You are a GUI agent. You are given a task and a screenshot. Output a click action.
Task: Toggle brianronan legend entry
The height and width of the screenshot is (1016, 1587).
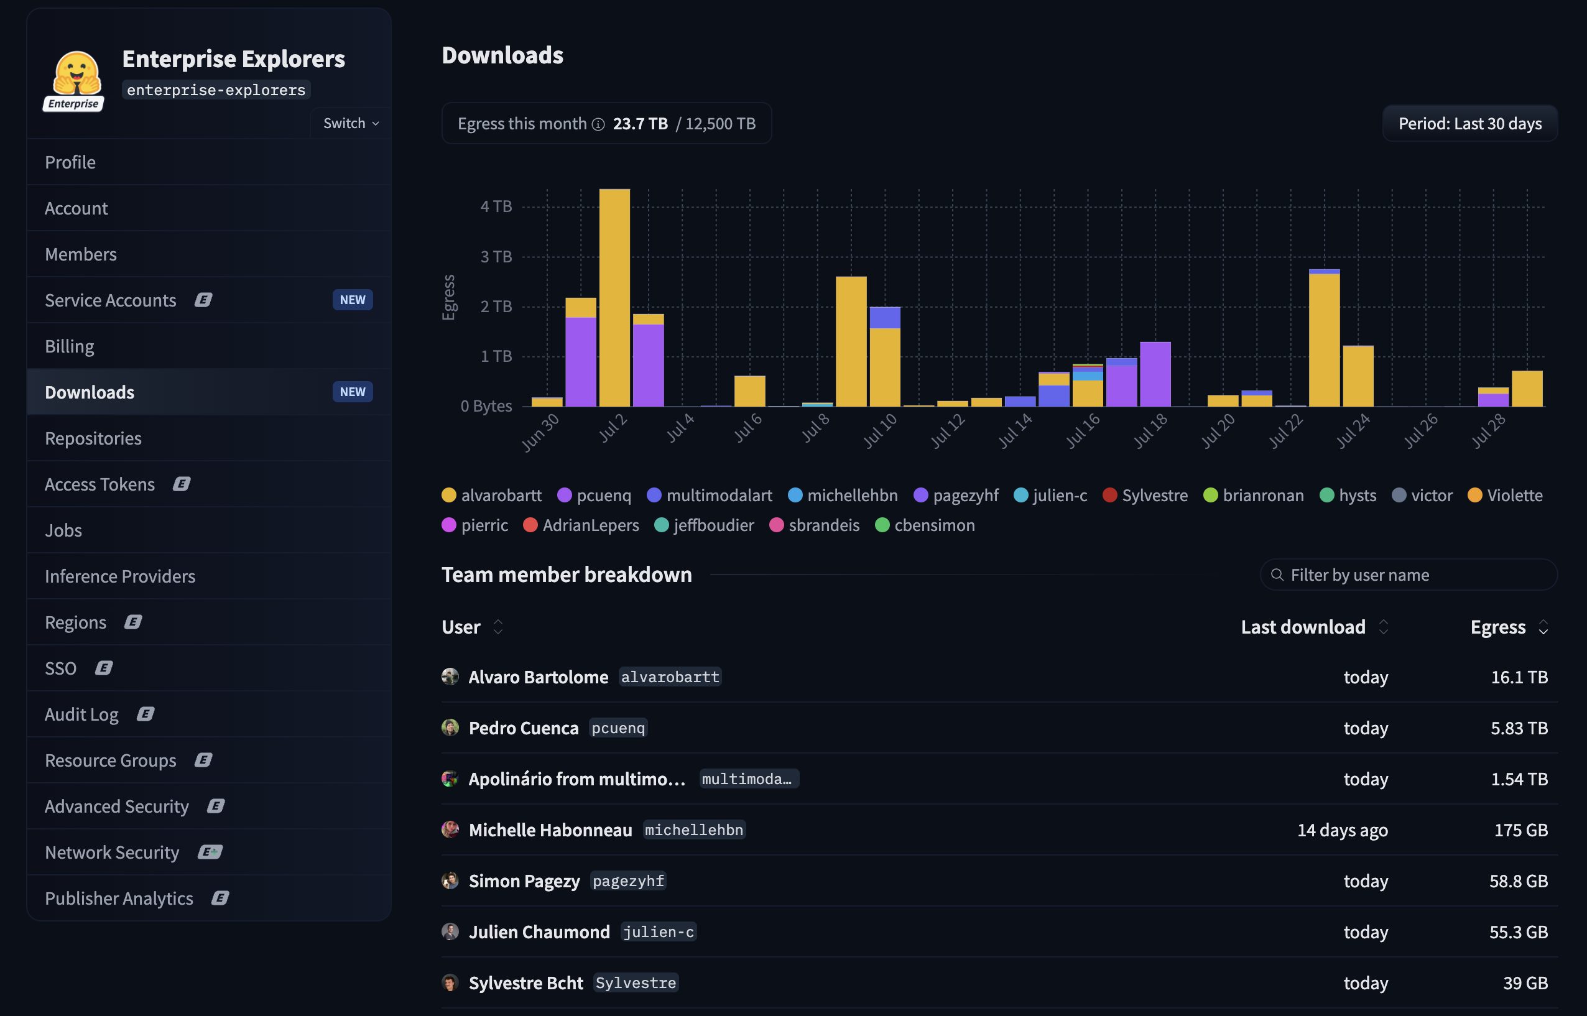tap(1254, 496)
